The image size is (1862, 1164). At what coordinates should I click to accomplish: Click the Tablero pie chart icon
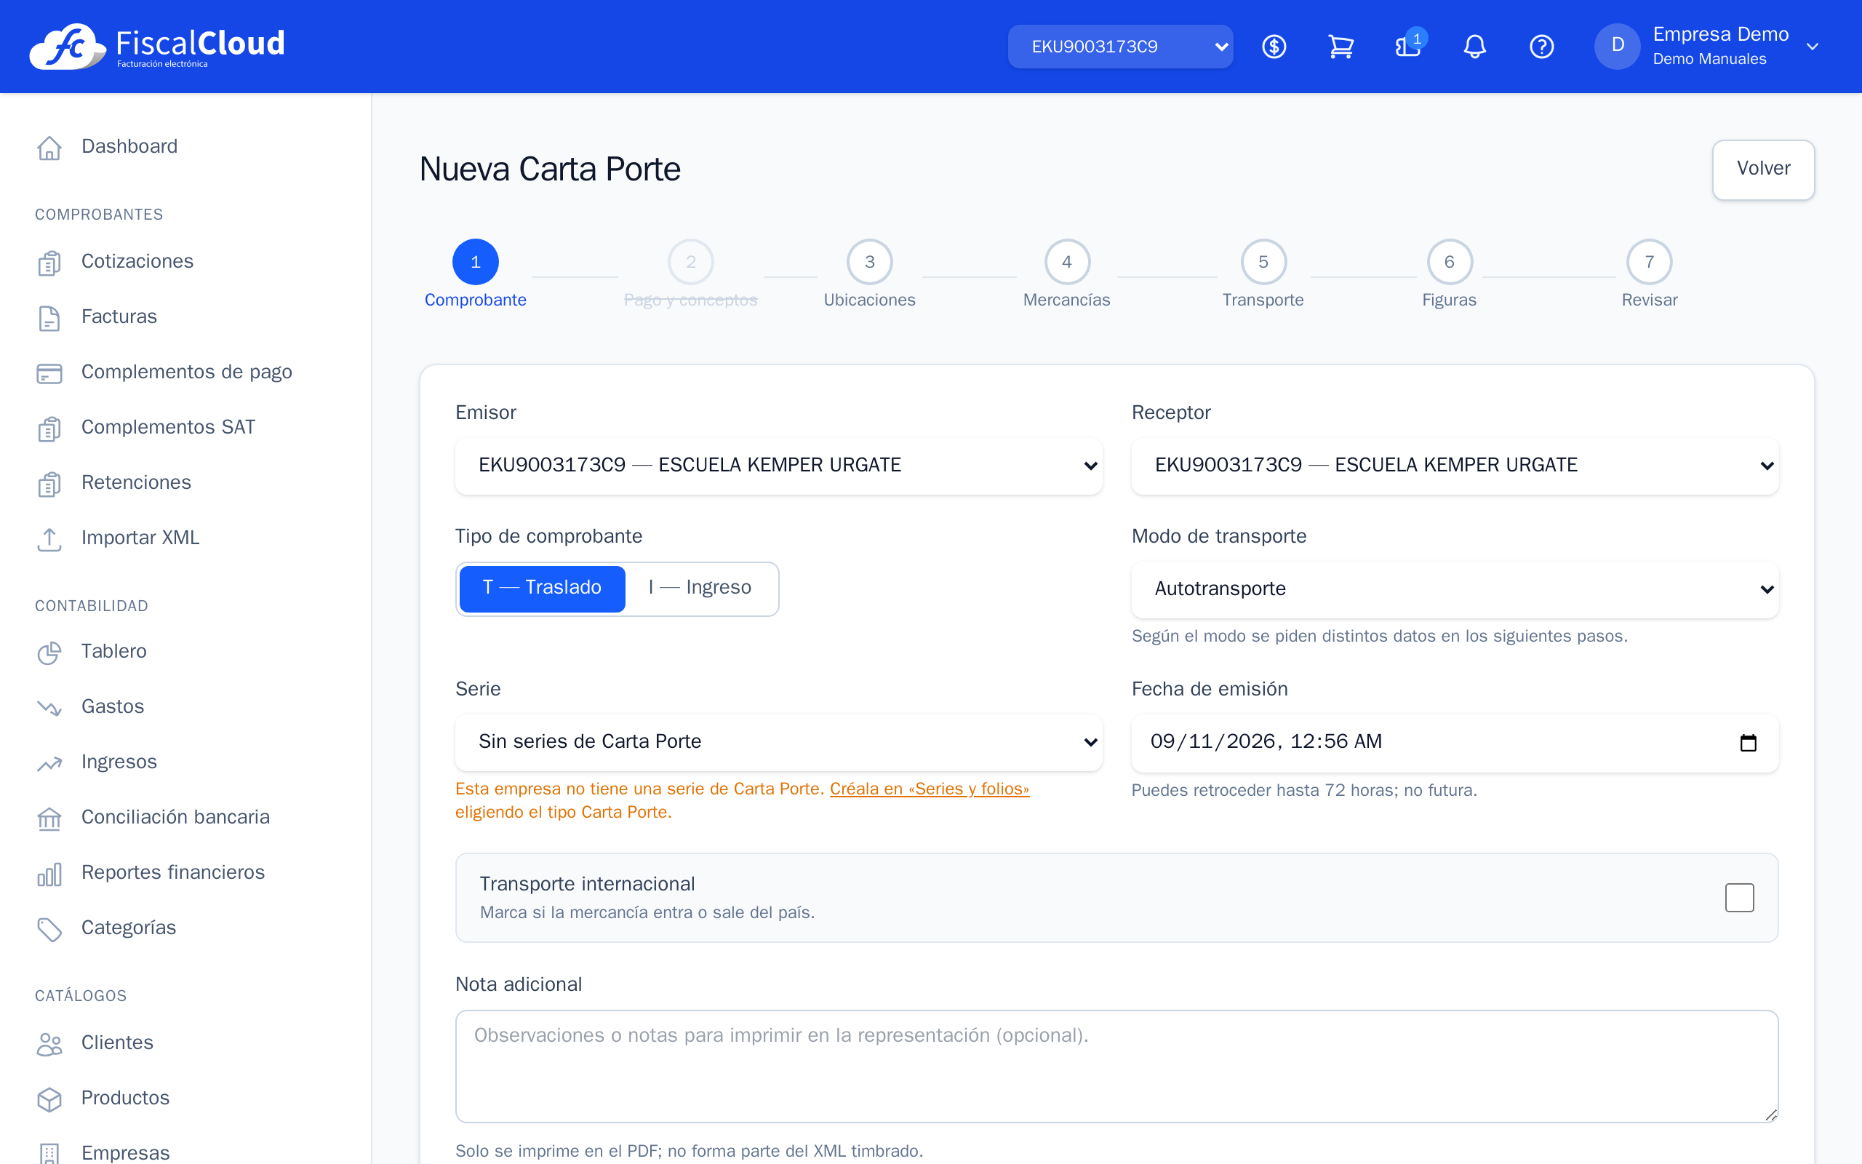(x=49, y=652)
